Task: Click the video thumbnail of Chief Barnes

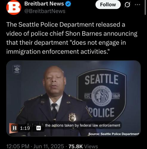Action: 73,98
